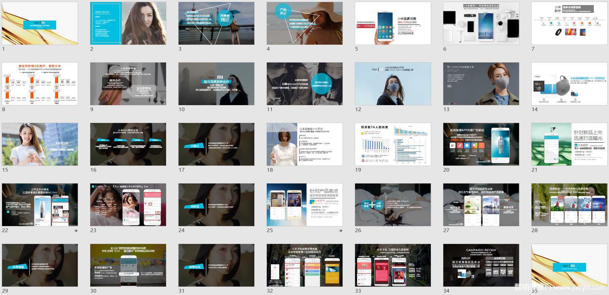Select slide 29 thumbnail

click(40, 265)
